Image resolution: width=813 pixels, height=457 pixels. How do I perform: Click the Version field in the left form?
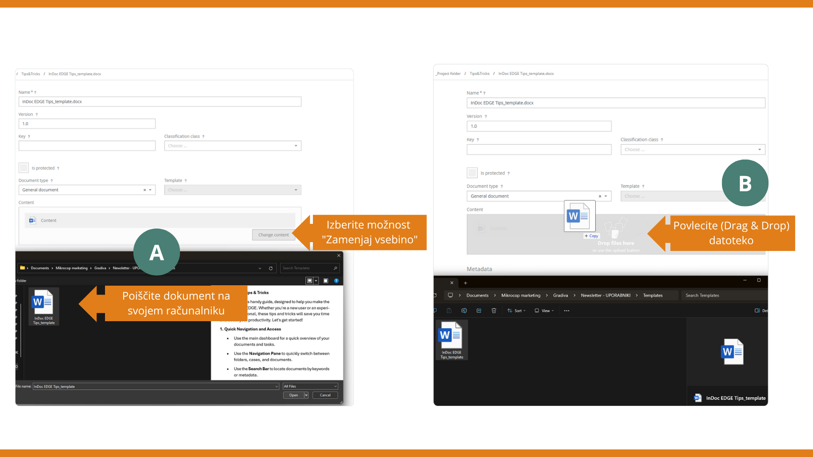[x=87, y=124]
